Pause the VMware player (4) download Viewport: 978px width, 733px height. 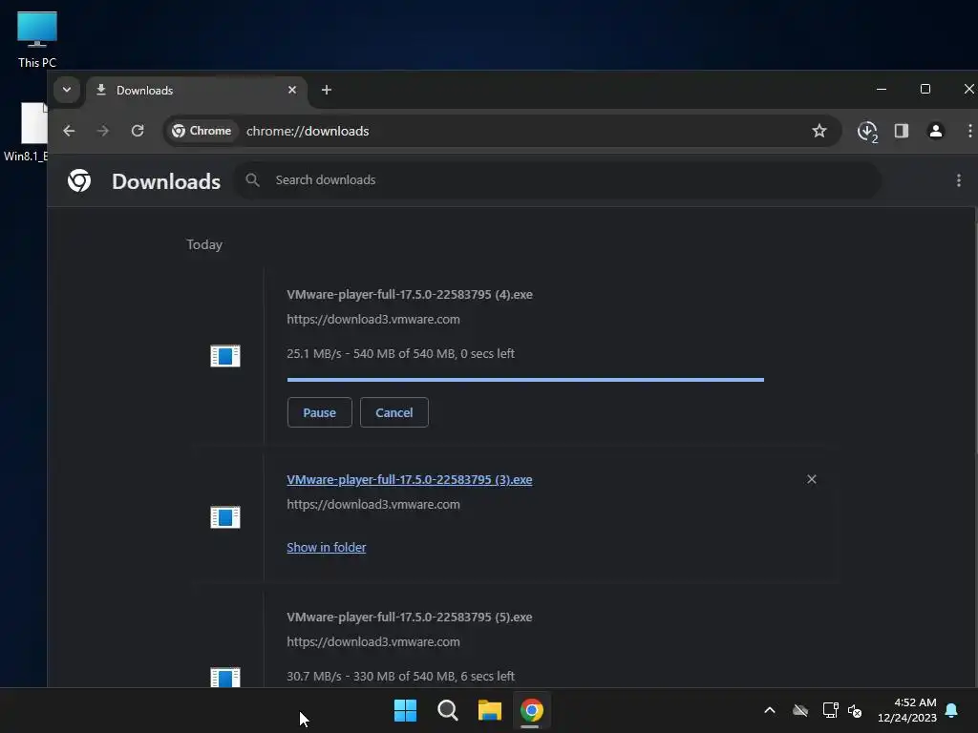tap(319, 412)
